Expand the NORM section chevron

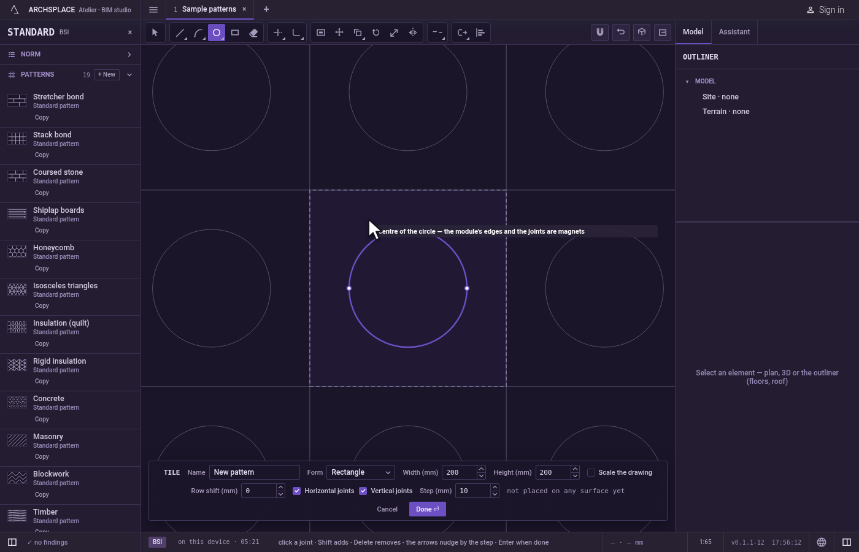pyautogui.click(x=129, y=55)
